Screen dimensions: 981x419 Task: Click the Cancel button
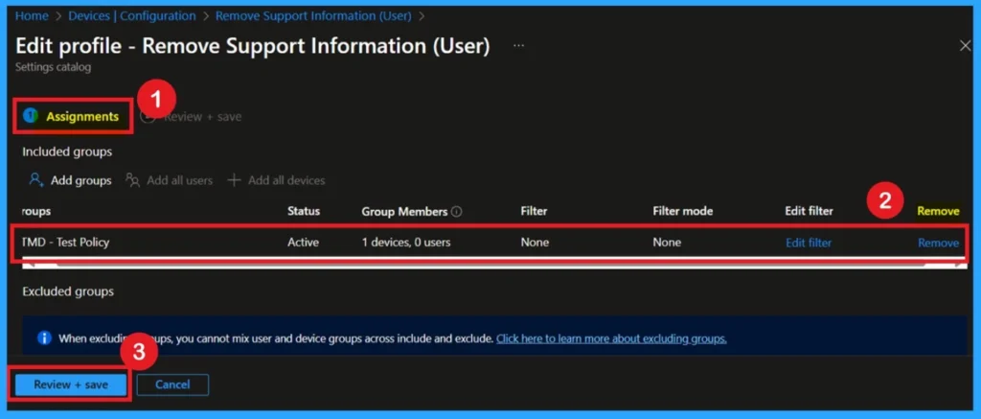172,384
